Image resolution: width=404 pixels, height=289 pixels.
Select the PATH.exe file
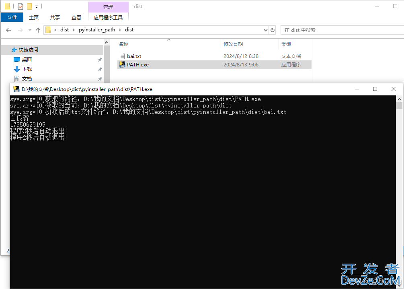click(x=214, y=64)
